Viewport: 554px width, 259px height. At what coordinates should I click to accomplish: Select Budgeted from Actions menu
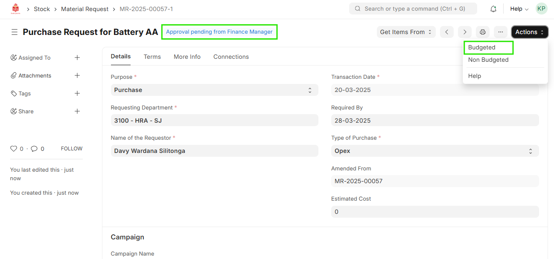(x=482, y=48)
